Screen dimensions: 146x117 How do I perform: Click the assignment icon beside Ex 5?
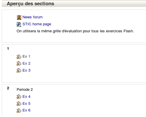coord(19,104)
